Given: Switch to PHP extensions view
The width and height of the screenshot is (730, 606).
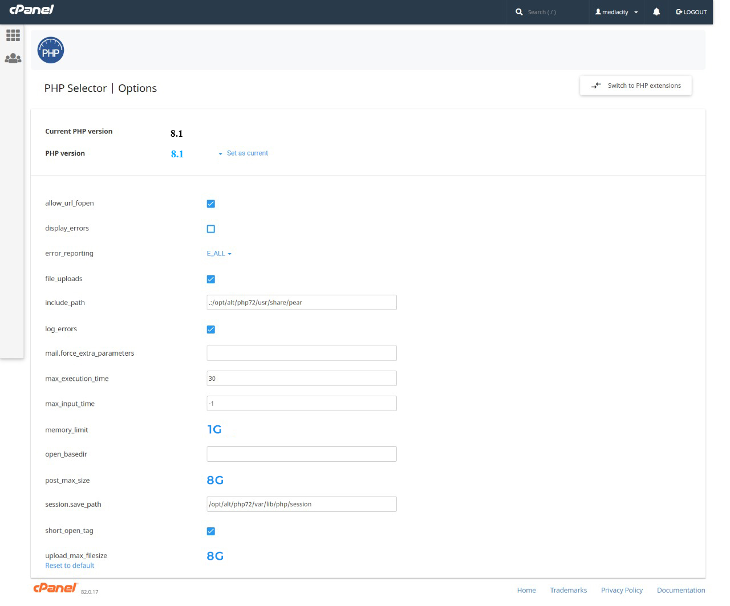Looking at the screenshot, I should coord(636,86).
